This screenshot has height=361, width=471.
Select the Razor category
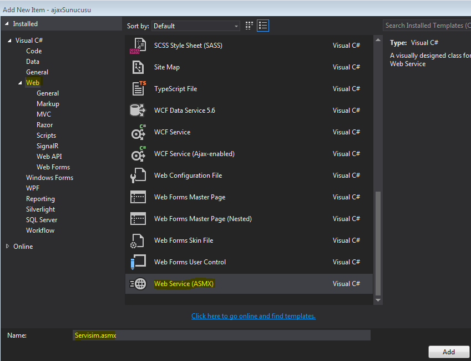click(x=45, y=125)
